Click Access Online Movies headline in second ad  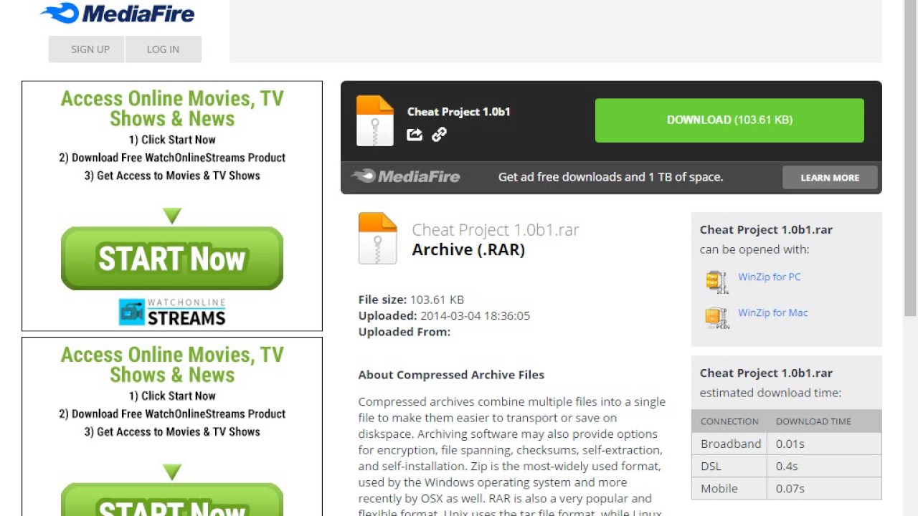coord(172,365)
